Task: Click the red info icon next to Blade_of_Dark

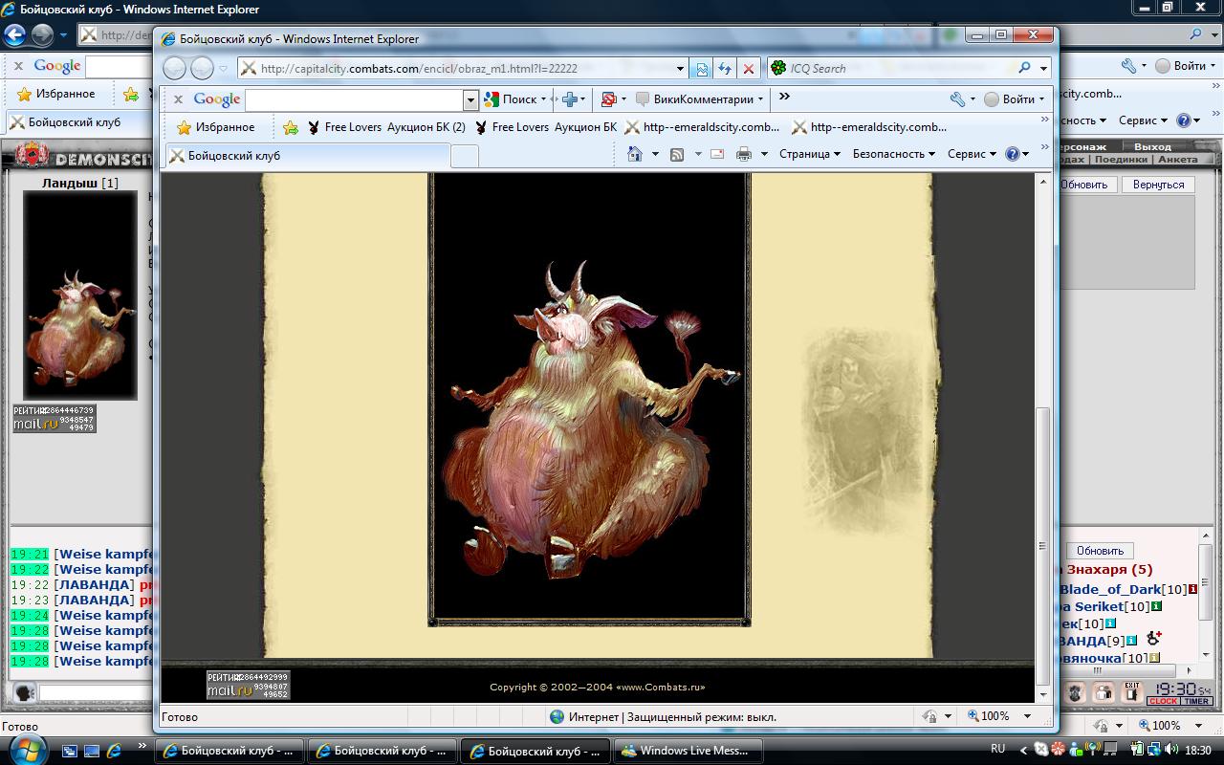Action: click(1192, 589)
